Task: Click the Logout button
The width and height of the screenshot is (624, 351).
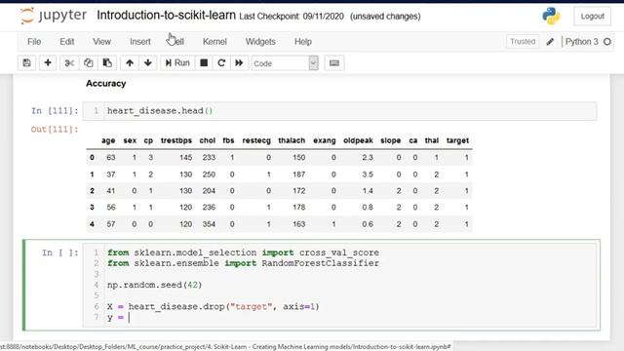Action: pyautogui.click(x=592, y=17)
